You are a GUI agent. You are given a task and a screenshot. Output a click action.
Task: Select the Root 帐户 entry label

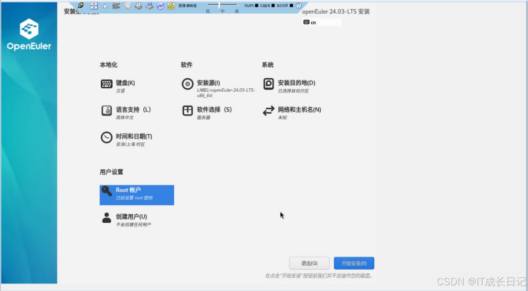pyautogui.click(x=128, y=190)
